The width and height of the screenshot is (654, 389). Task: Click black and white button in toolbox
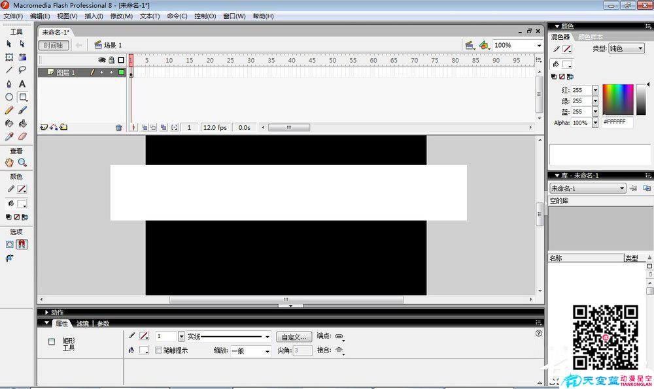[9, 217]
